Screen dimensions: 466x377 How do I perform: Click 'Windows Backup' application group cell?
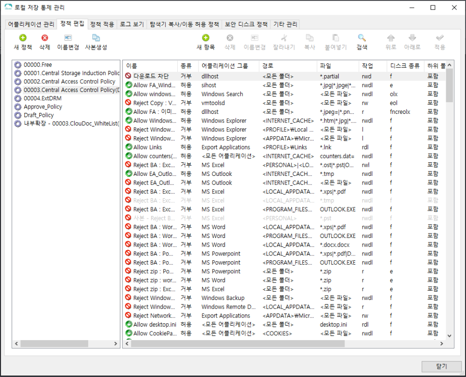coord(223,298)
